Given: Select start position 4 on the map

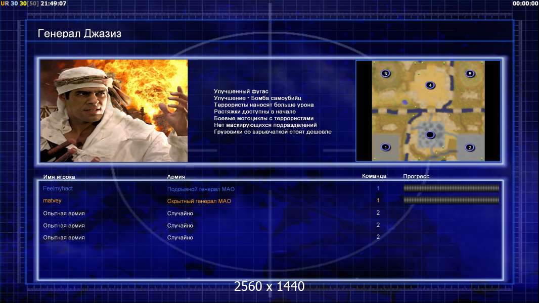Looking at the screenshot, I should (430, 85).
